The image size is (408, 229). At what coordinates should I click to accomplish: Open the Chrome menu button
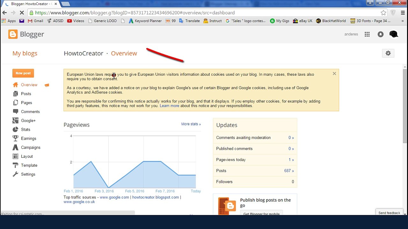click(403, 13)
